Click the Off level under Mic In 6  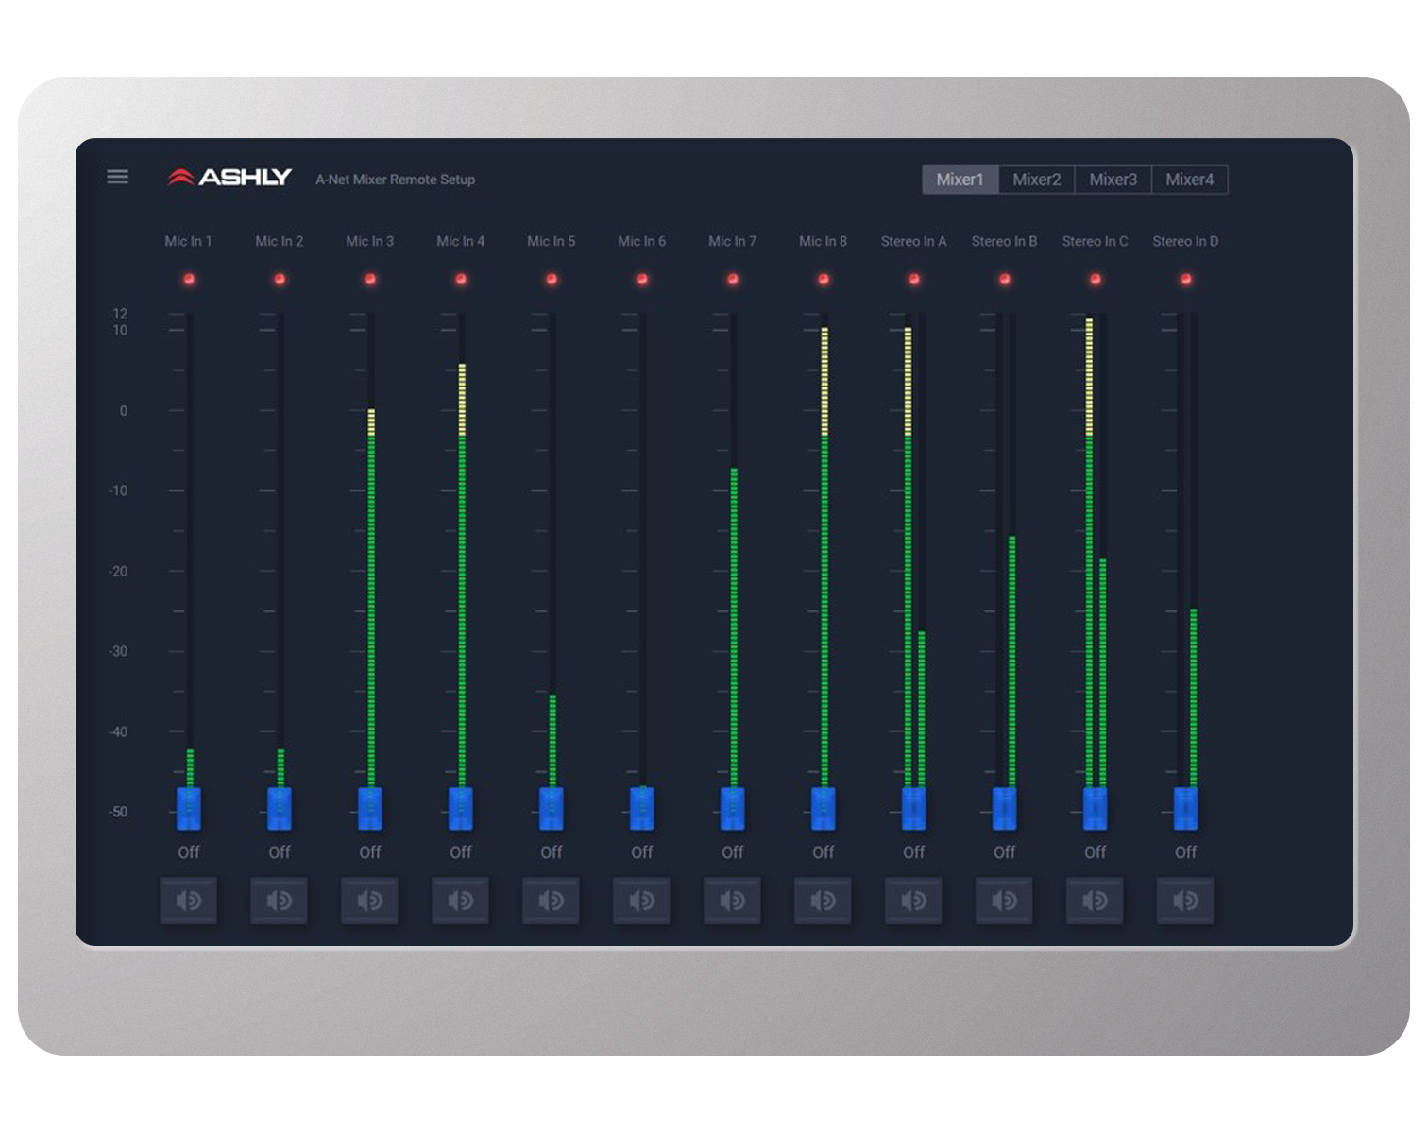click(x=642, y=852)
